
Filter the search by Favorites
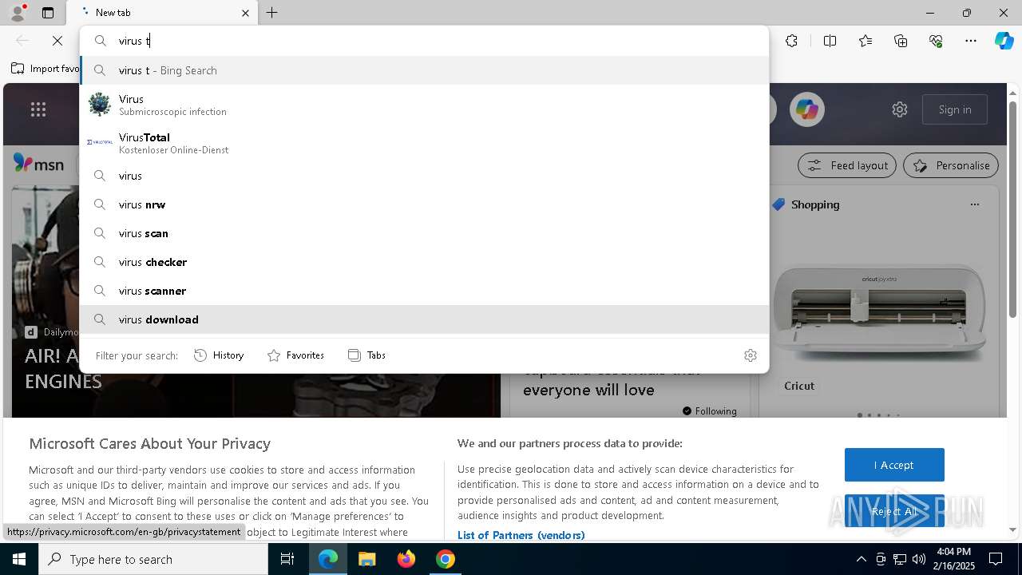click(295, 355)
